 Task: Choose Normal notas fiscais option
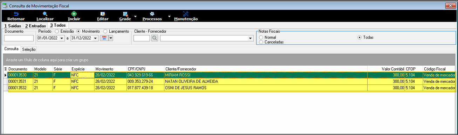point(261,37)
